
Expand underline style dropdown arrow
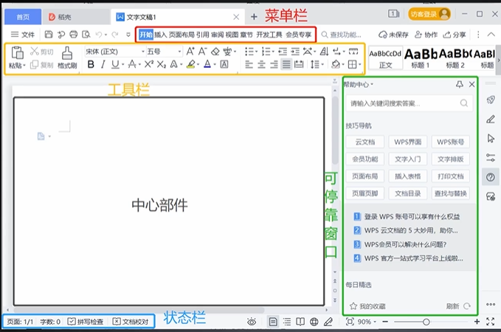click(122, 65)
